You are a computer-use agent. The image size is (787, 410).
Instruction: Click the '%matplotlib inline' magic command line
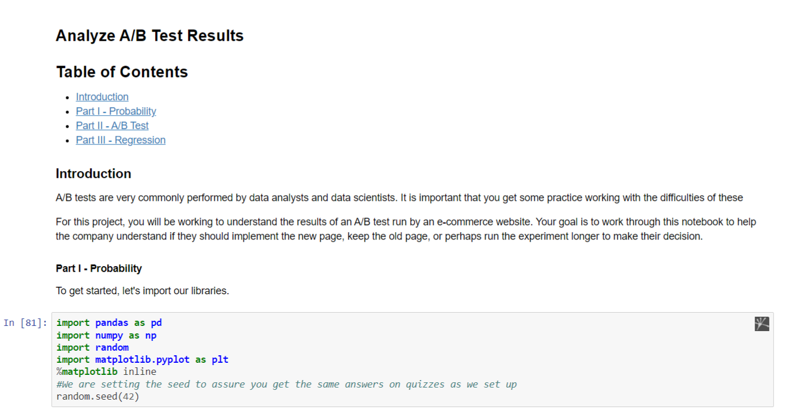(x=106, y=371)
